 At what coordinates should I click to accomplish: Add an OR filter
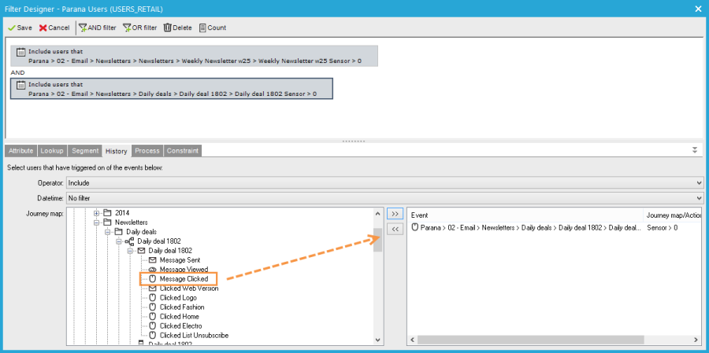click(139, 28)
